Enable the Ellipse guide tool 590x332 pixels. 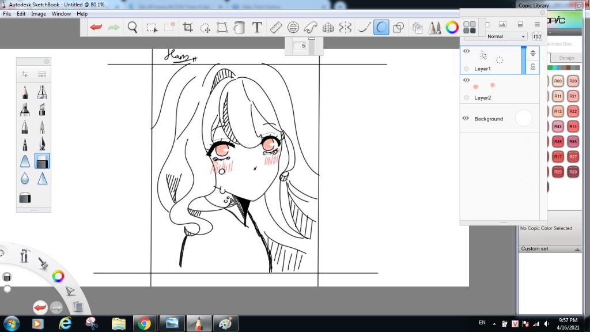click(293, 27)
